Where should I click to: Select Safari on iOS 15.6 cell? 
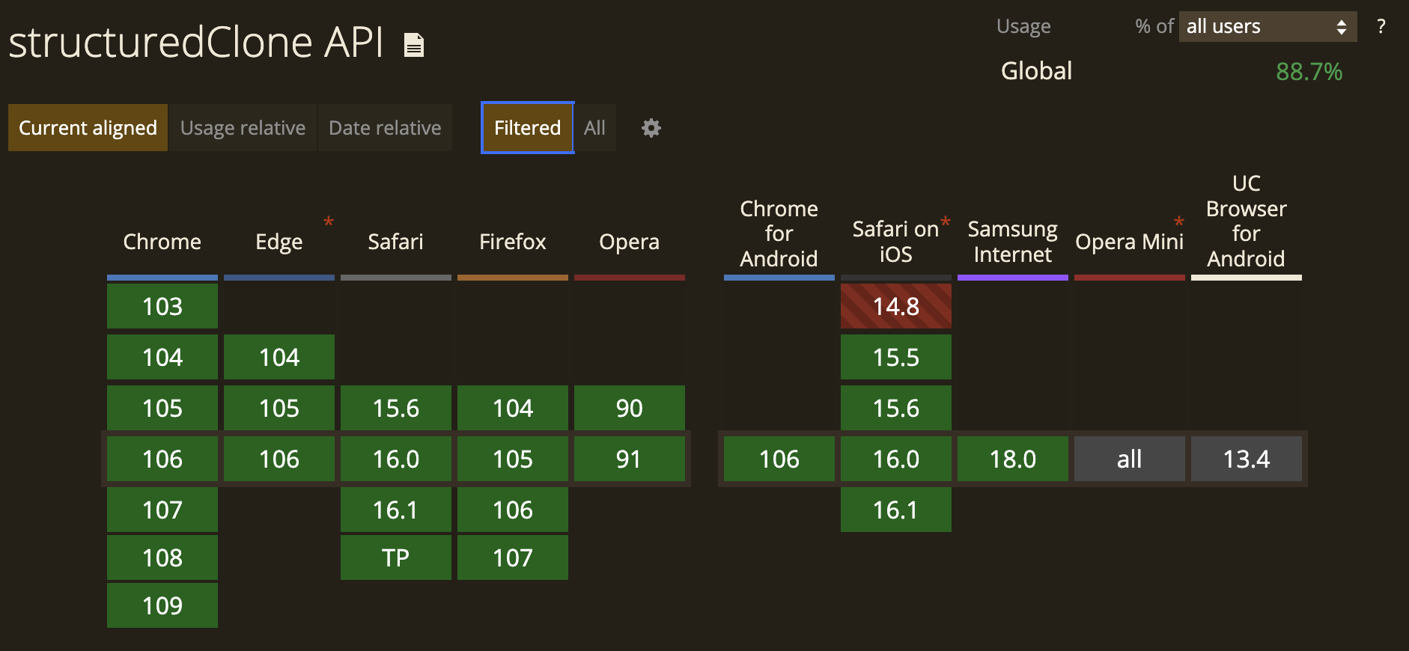[x=896, y=408]
